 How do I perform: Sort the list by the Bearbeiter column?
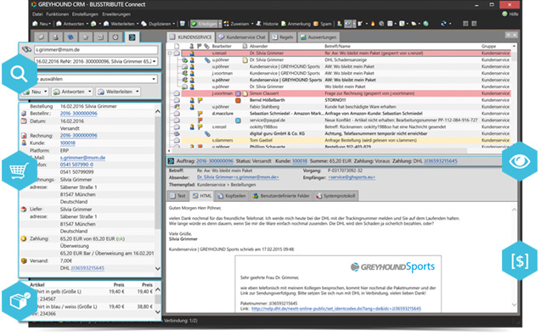click(222, 46)
